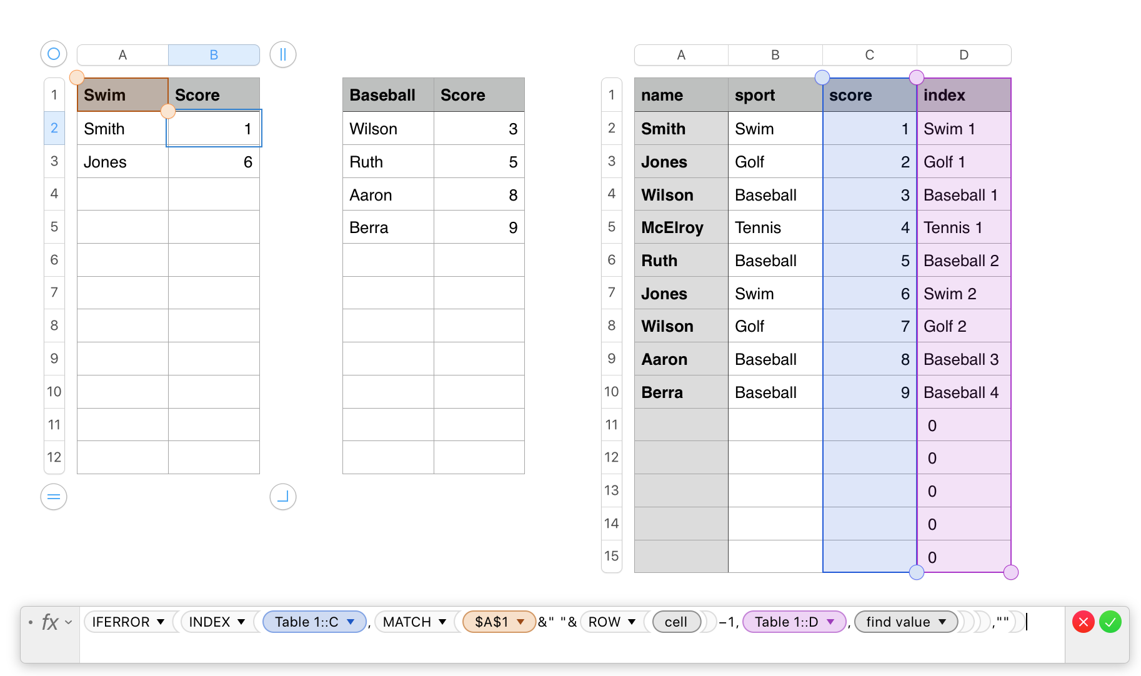Expand the Table 1::C reference options
Image resolution: width=1141 pixels, height=676 pixels.
pyautogui.click(x=351, y=622)
